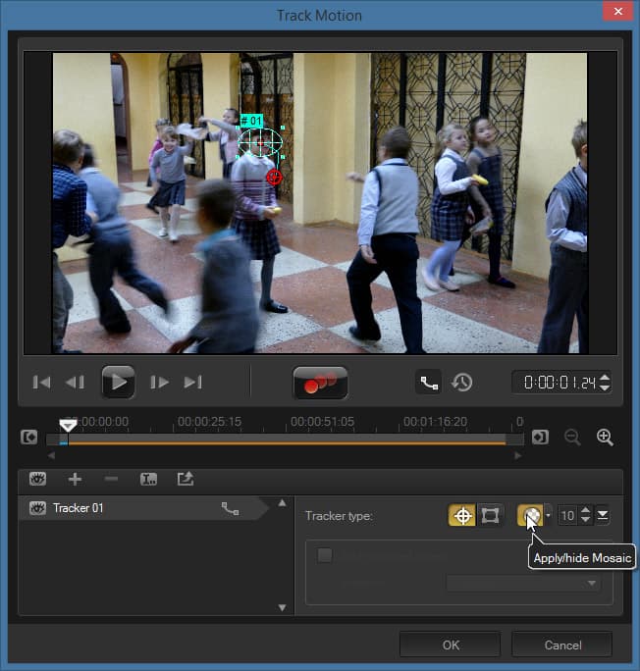Click the export tracking path icon

pos(186,479)
